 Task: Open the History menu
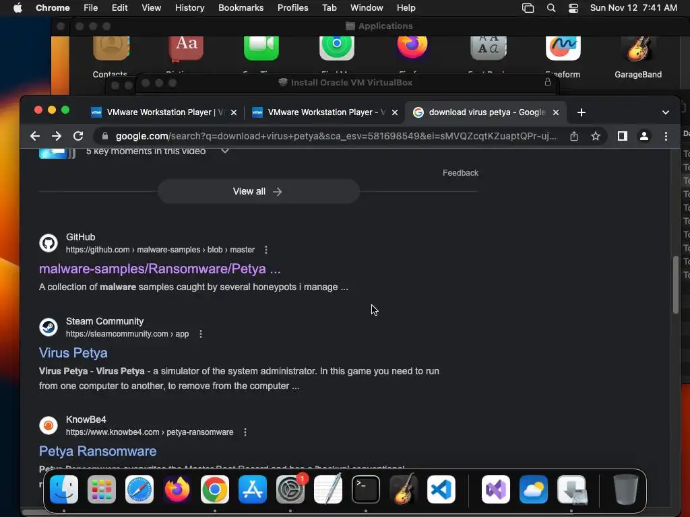click(x=189, y=8)
